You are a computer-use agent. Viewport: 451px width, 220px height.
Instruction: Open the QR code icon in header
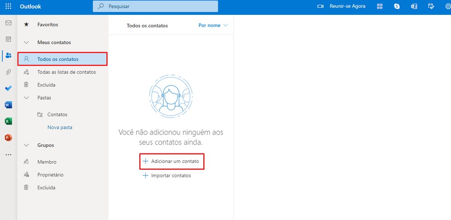(x=380, y=6)
